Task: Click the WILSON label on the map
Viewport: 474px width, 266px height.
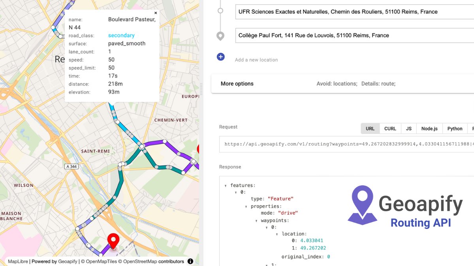Action: coord(24,185)
